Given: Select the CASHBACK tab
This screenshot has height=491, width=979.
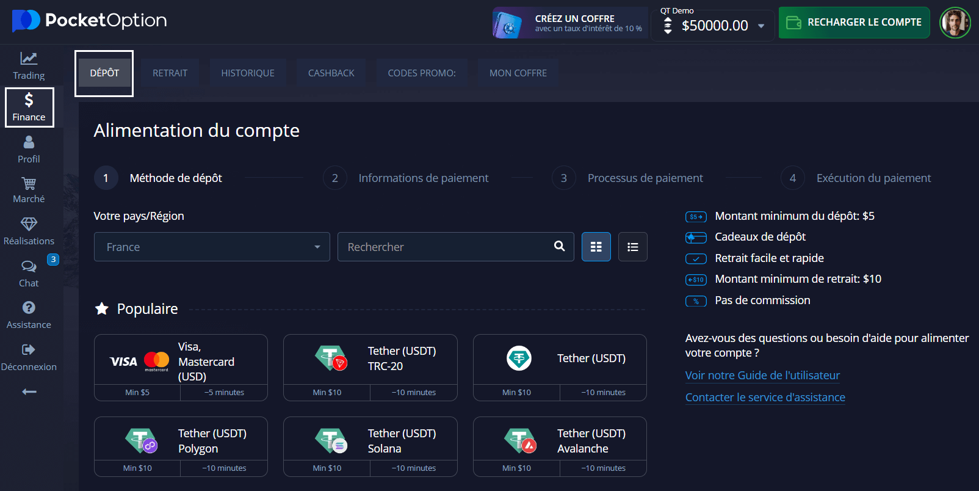Looking at the screenshot, I should (x=331, y=73).
